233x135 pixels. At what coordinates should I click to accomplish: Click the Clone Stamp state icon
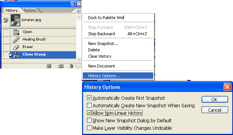(16, 55)
